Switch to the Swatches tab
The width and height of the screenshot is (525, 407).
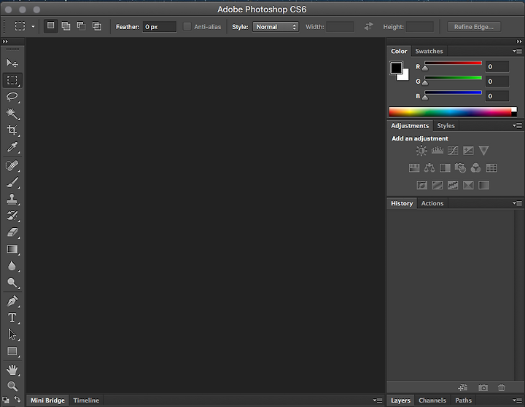pos(429,51)
